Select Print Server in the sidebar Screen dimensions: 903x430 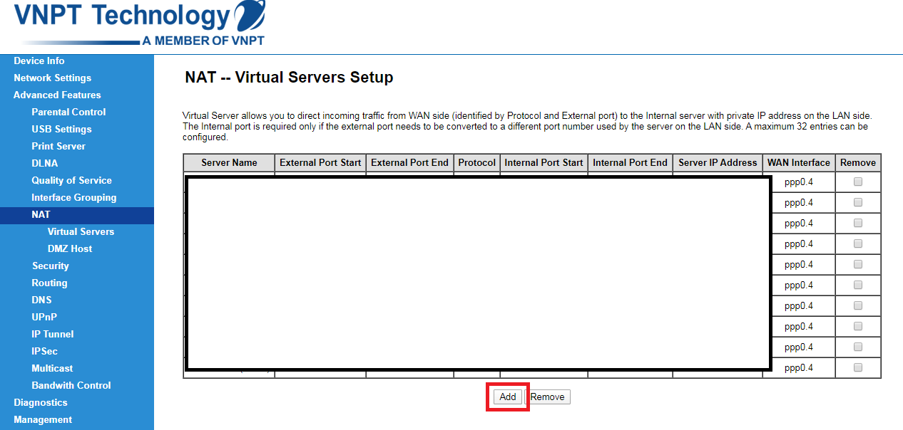tap(58, 146)
